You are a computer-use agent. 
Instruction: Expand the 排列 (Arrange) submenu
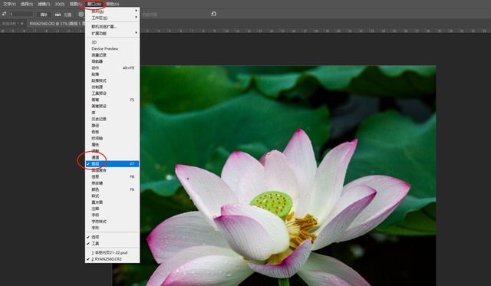tap(113, 12)
